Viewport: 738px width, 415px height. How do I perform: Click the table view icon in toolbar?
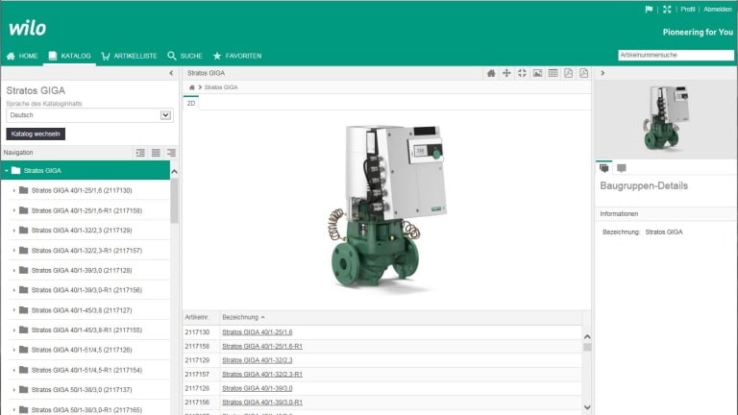(553, 73)
